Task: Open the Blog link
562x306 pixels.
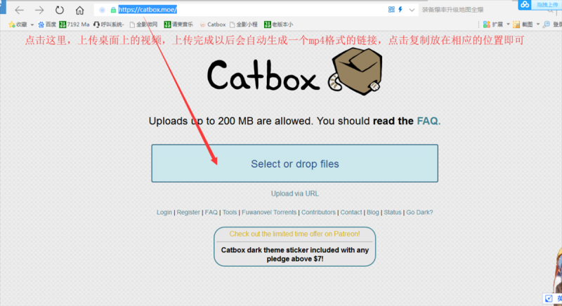Action: (x=372, y=212)
